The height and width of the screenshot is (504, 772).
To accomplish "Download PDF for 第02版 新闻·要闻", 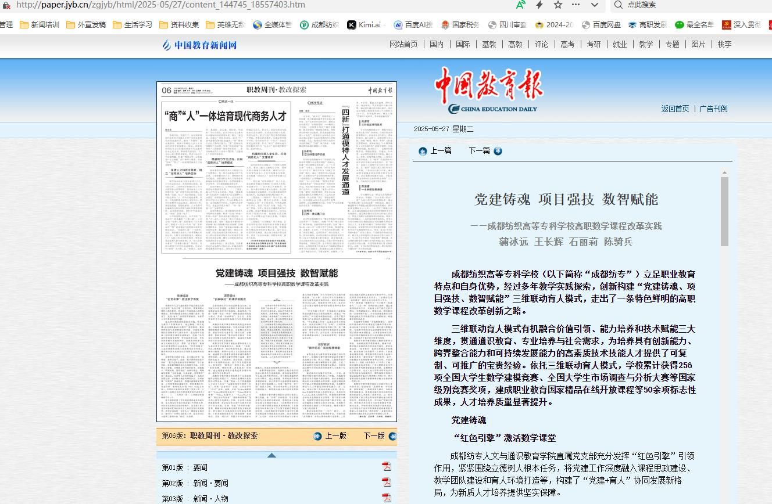I will (x=386, y=483).
